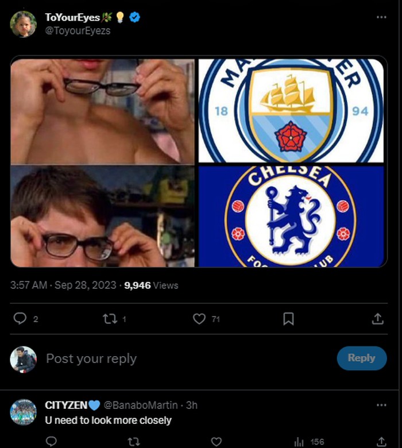Open the Chelsea crest image
This screenshot has width=402, height=448.
tap(291, 216)
